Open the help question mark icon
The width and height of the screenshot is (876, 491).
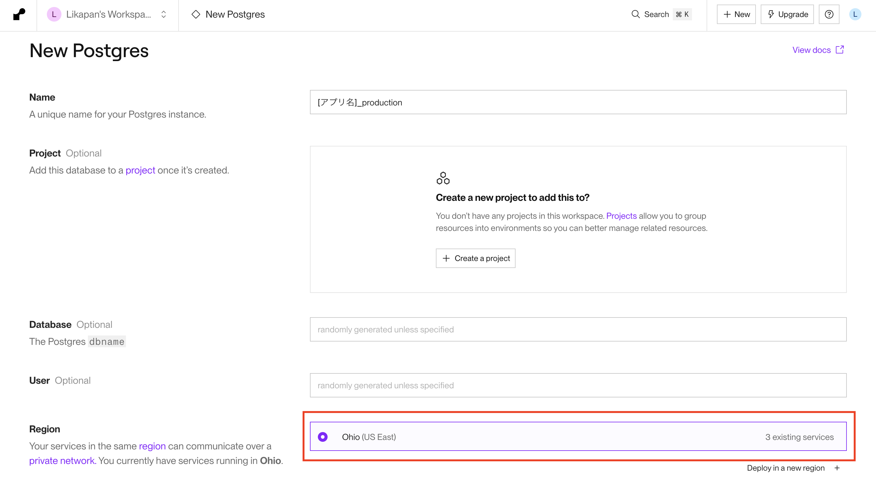click(829, 14)
